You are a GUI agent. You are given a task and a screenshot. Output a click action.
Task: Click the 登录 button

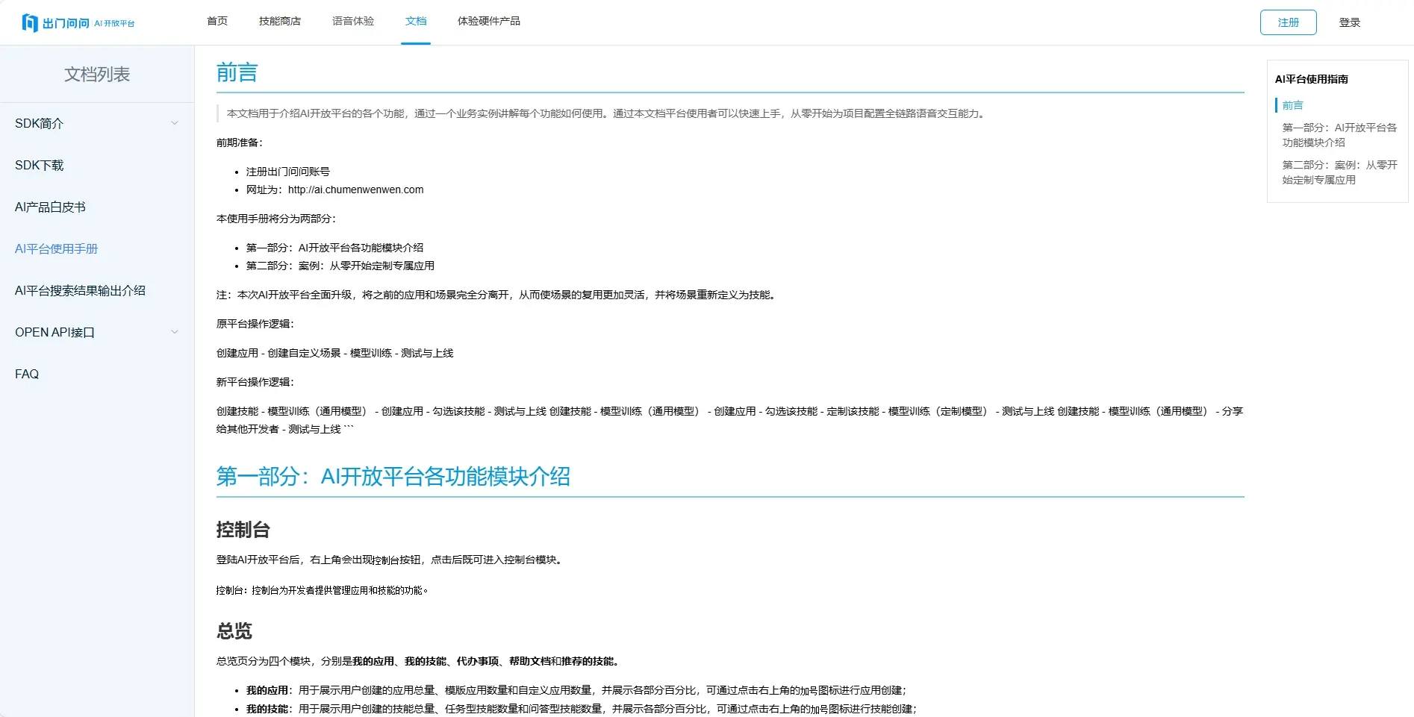[1350, 22]
